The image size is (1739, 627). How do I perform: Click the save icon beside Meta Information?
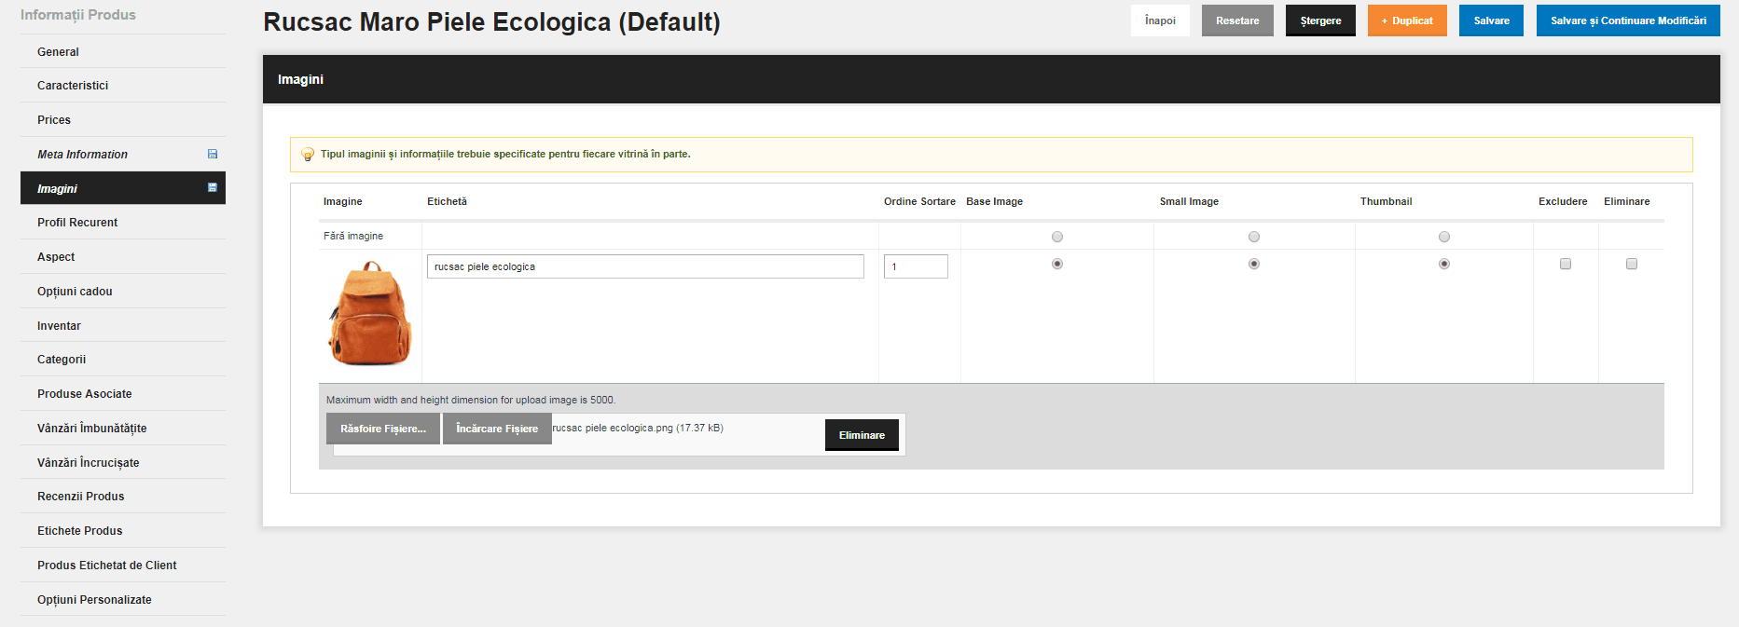[x=213, y=155]
